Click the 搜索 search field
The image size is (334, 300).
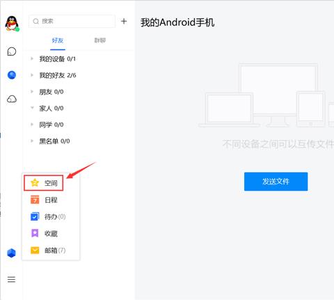coord(72,22)
